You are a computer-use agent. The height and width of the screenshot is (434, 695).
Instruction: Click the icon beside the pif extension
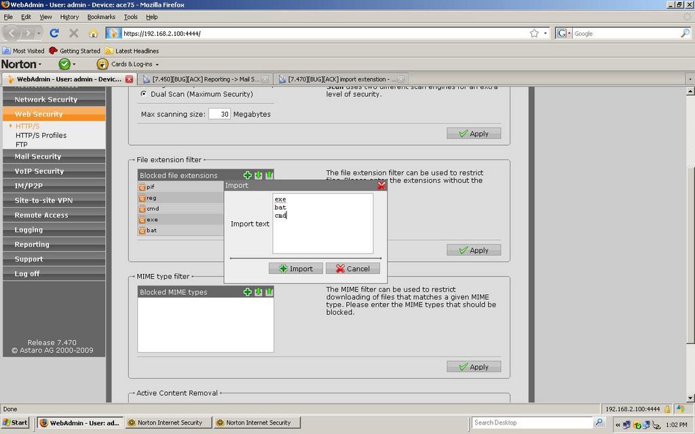click(143, 187)
